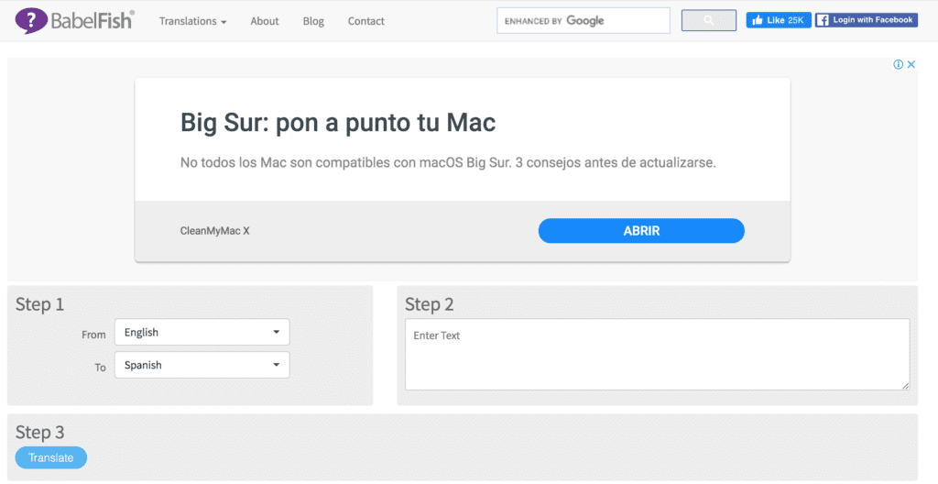Expand the From language dropdown
The height and width of the screenshot is (484, 938).
click(202, 332)
